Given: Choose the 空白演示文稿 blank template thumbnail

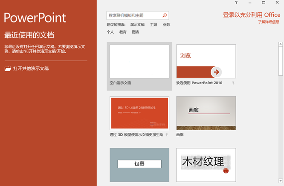Looking at the screenshot, I should pyautogui.click(x=139, y=61).
